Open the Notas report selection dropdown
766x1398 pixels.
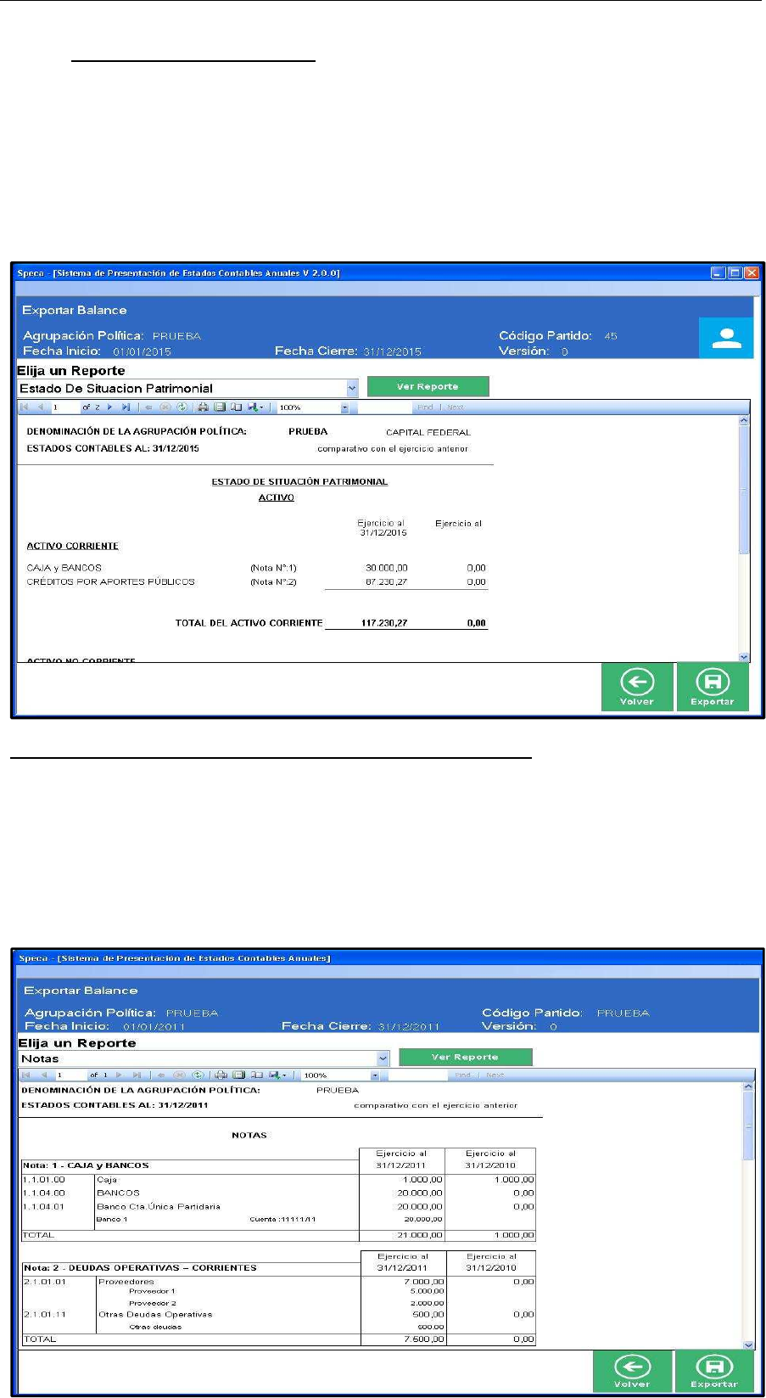coord(383,1058)
